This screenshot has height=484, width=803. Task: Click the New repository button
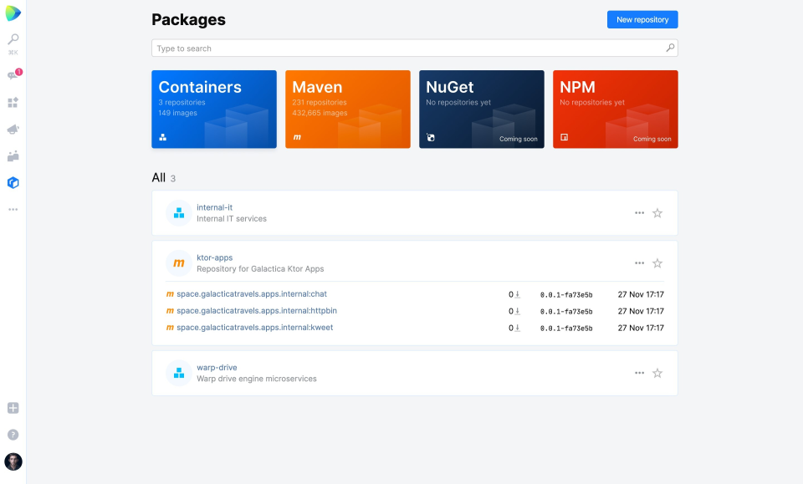click(642, 19)
